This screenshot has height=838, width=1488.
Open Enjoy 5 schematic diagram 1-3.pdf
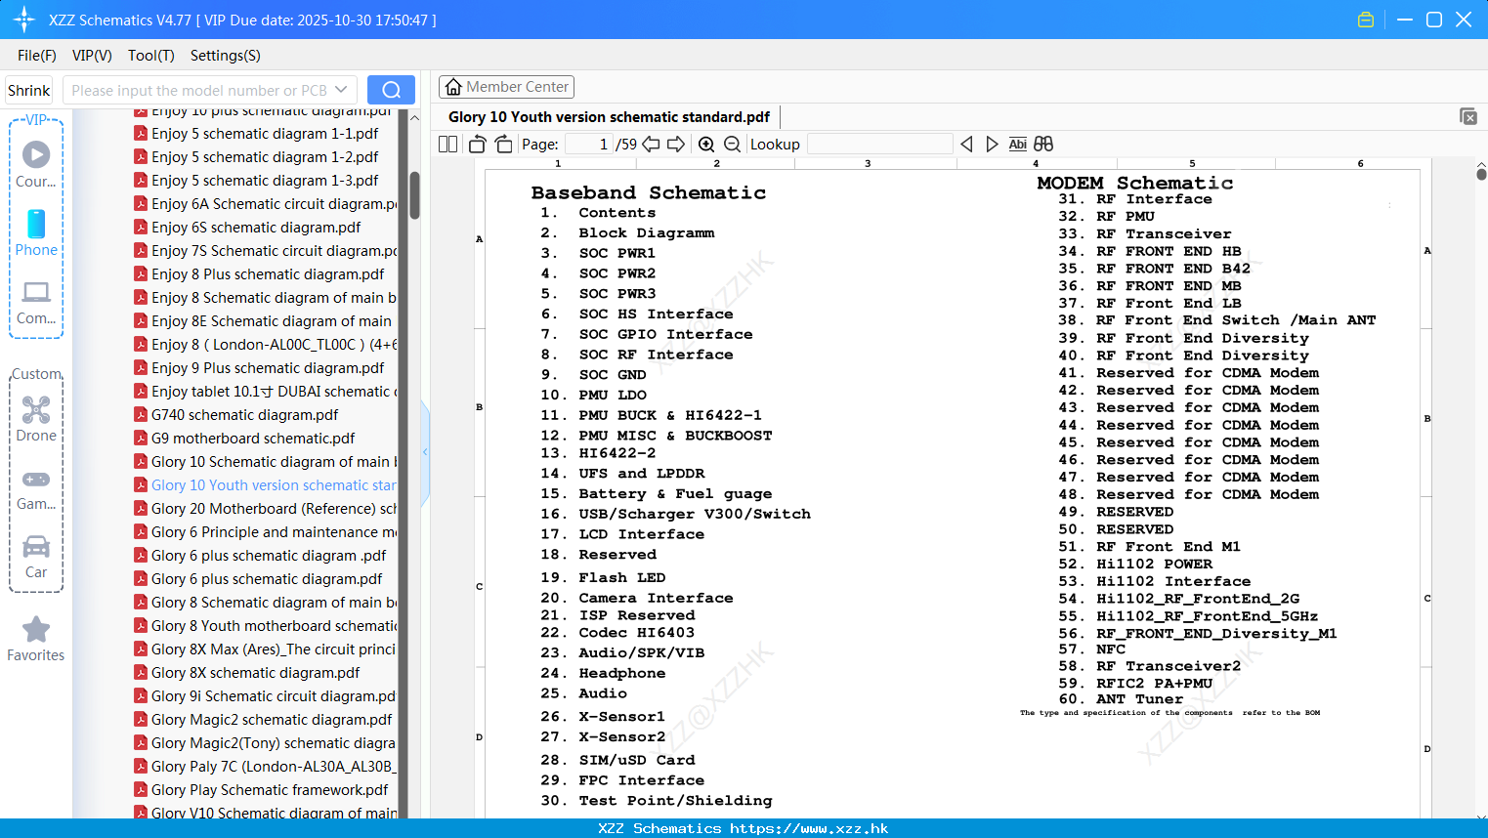pyautogui.click(x=265, y=181)
